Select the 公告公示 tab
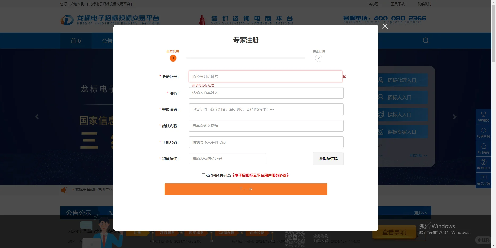 tap(78, 212)
